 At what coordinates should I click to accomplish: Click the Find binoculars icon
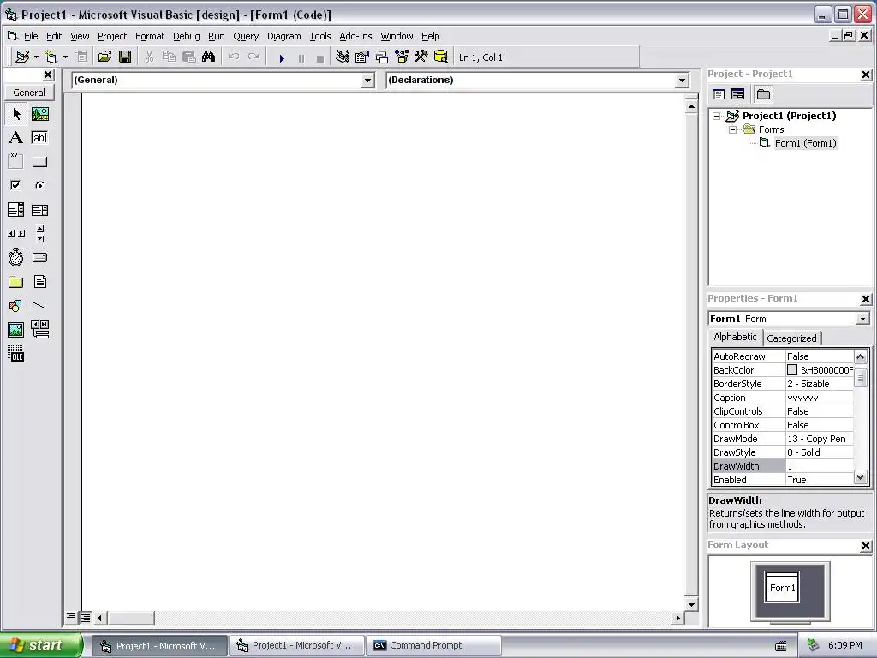point(209,57)
